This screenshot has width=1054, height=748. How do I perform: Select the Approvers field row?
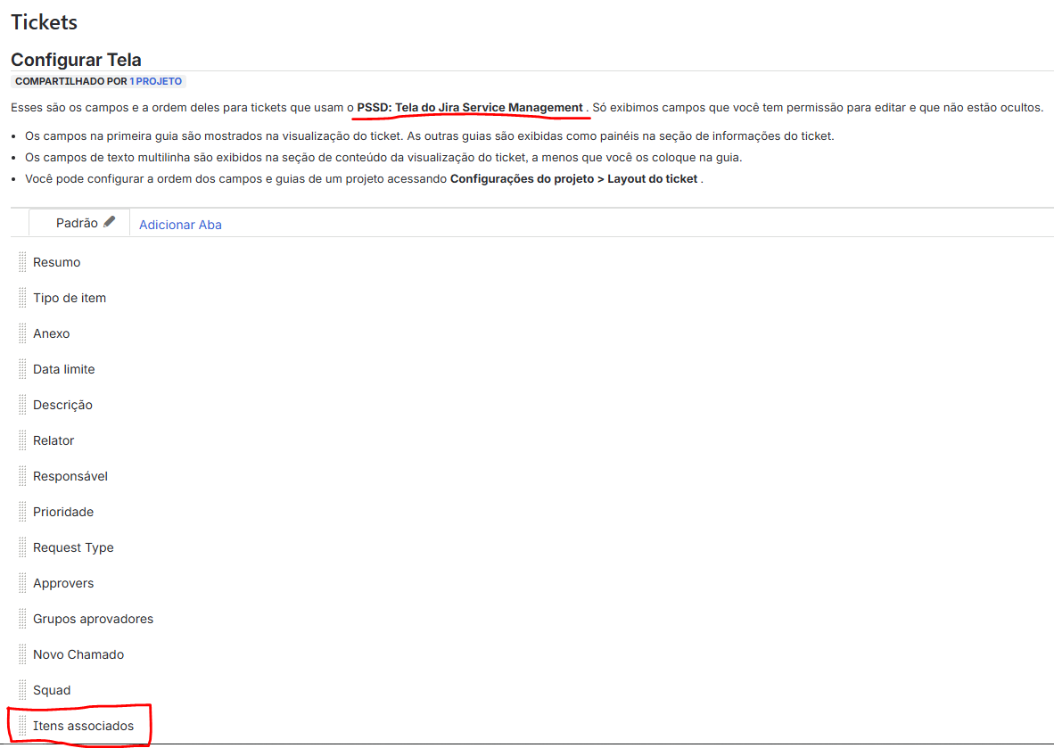click(532, 583)
